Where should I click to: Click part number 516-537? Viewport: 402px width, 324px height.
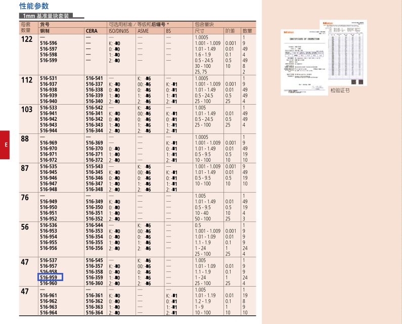49,260
